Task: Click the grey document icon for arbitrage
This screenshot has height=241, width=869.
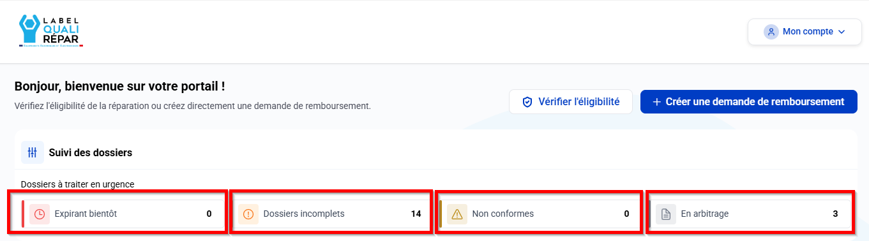Action: pos(666,214)
